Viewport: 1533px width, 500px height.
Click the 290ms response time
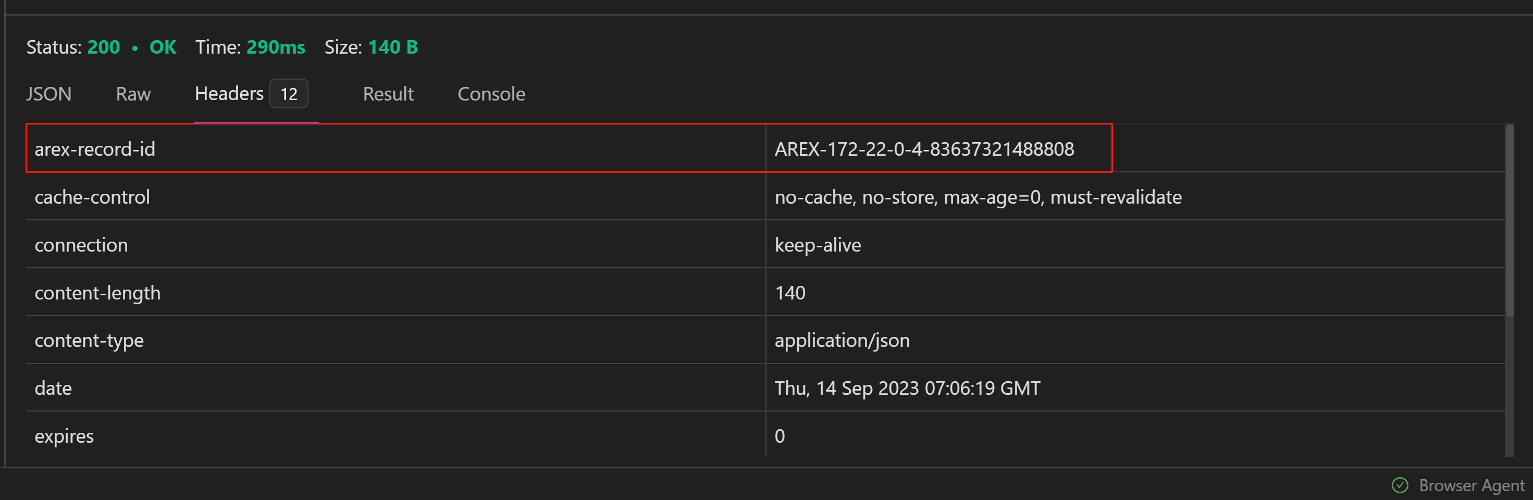point(276,47)
